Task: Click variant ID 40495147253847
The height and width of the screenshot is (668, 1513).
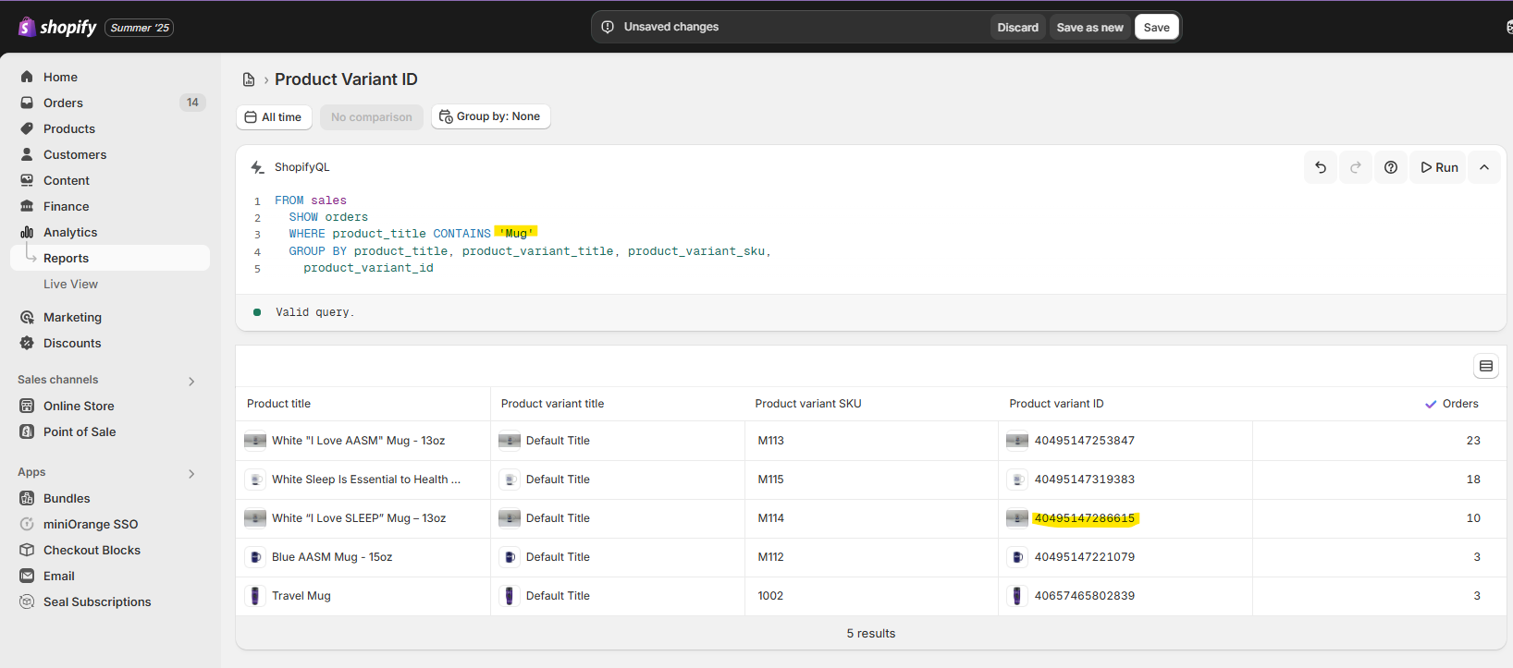Action: (1084, 441)
